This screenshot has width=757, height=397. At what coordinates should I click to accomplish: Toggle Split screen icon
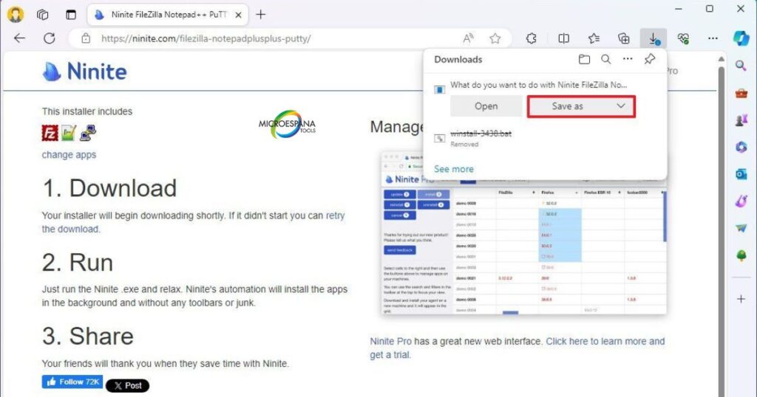tap(563, 38)
